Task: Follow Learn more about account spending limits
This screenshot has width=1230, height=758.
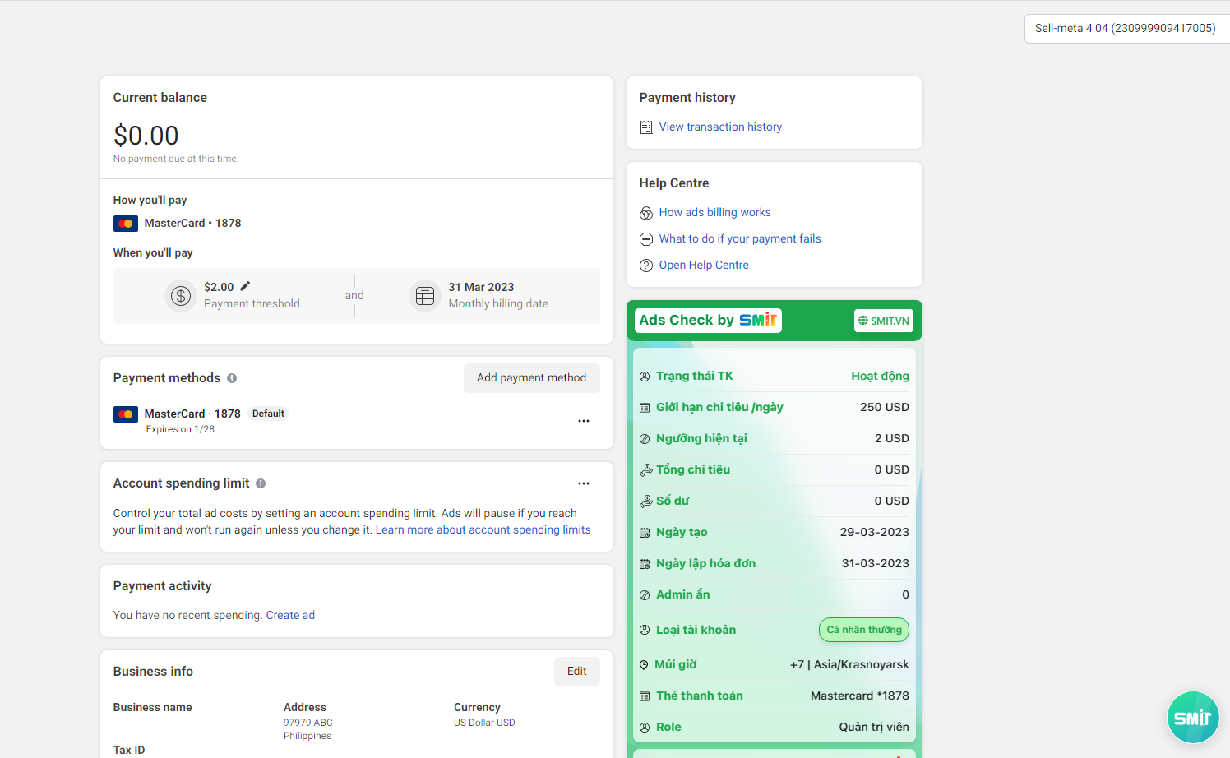Action: 483,530
